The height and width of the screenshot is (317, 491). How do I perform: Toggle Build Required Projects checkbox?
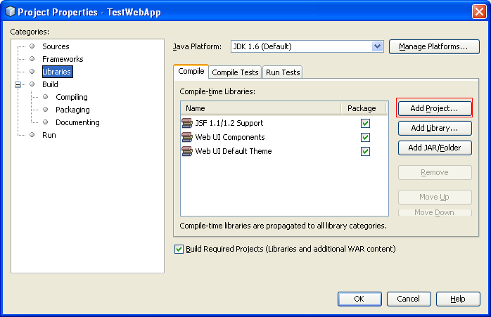[x=179, y=250]
